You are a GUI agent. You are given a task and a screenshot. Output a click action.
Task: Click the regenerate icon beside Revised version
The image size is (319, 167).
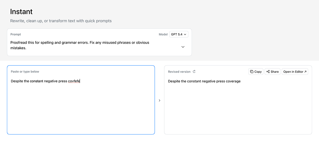pyautogui.click(x=194, y=72)
